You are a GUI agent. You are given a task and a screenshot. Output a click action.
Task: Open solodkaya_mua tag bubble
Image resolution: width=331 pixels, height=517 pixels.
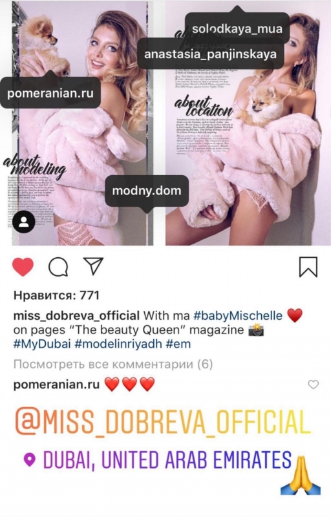(x=237, y=28)
